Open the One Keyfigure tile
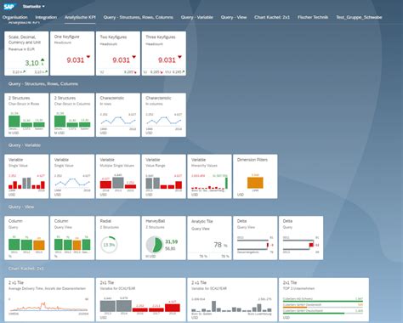 tap(72, 54)
